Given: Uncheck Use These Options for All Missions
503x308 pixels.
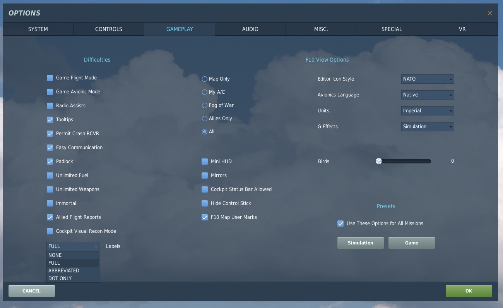Looking at the screenshot, I should [x=340, y=224].
